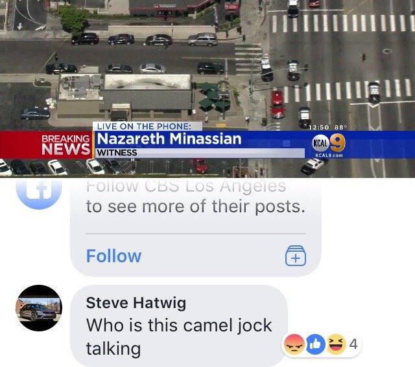Click the Nazareth Minassian name caption
This screenshot has width=415, height=367.
[x=169, y=139]
